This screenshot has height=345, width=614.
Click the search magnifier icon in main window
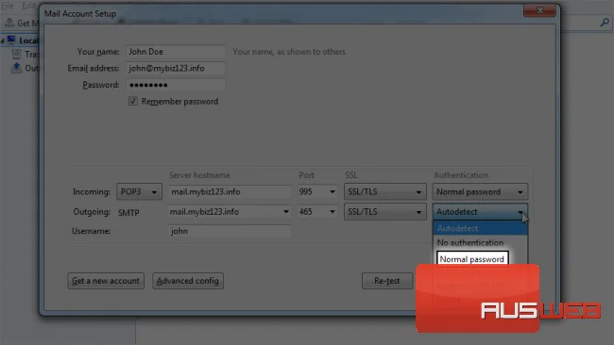[x=605, y=23]
